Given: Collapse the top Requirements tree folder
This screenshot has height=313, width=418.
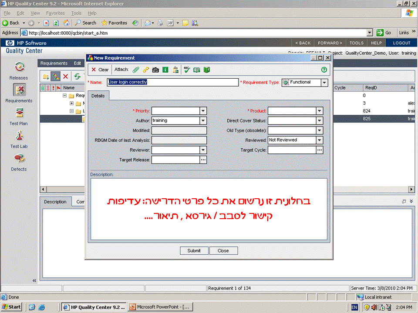Looking at the screenshot, I should [64, 95].
